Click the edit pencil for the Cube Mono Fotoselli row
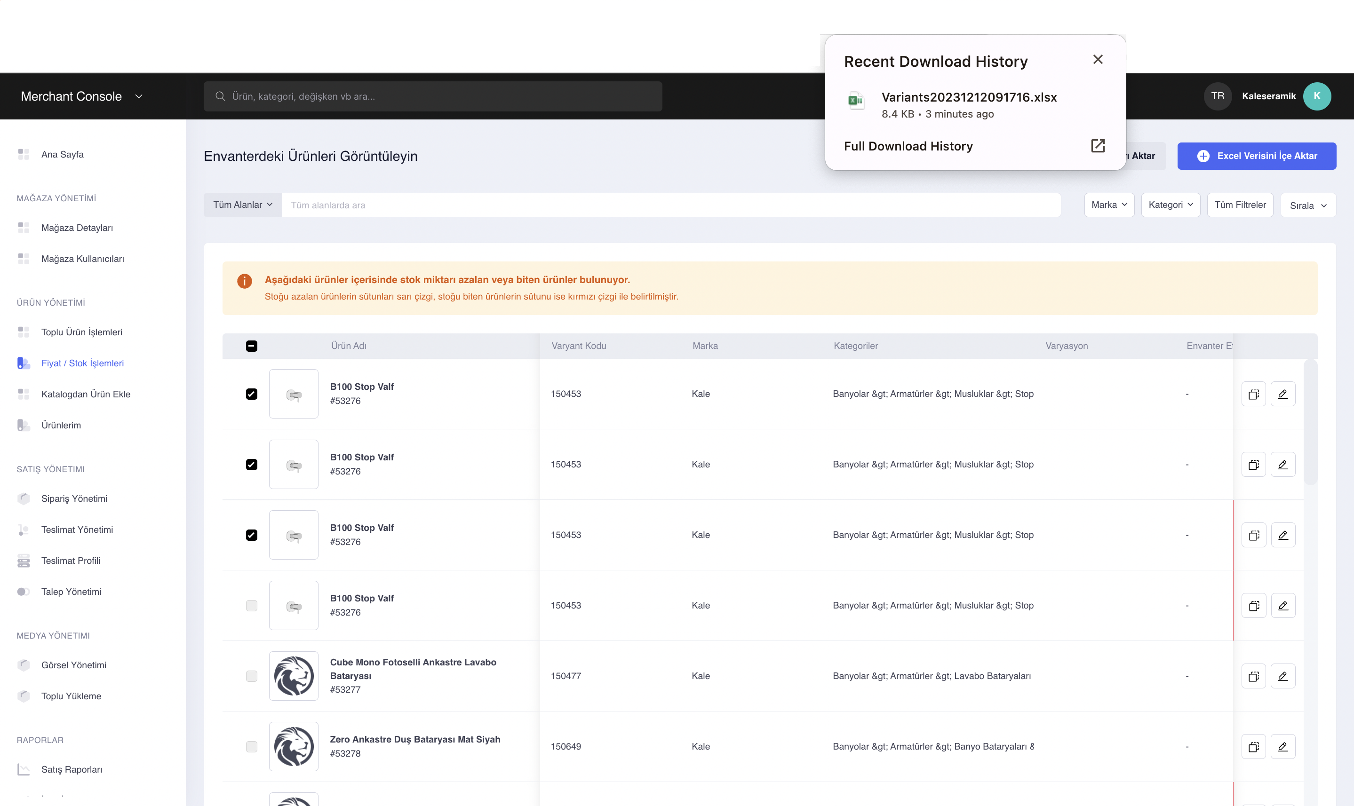 pos(1283,676)
